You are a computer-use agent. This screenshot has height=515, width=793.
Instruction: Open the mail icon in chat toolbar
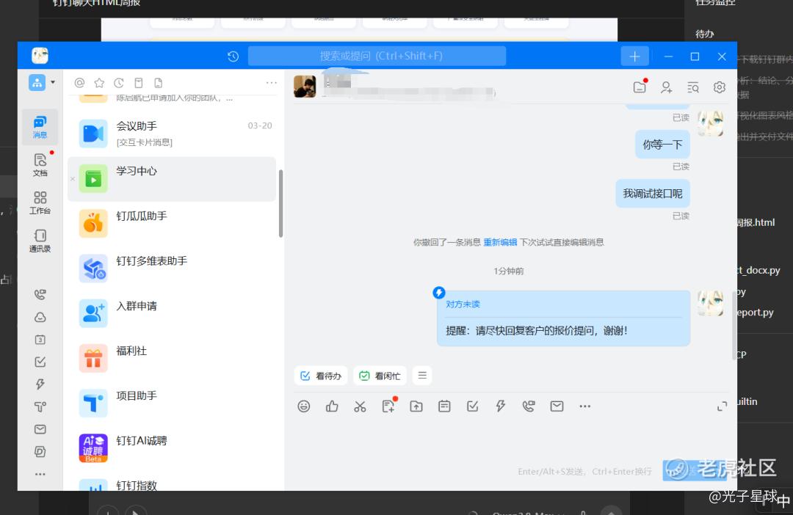(557, 406)
